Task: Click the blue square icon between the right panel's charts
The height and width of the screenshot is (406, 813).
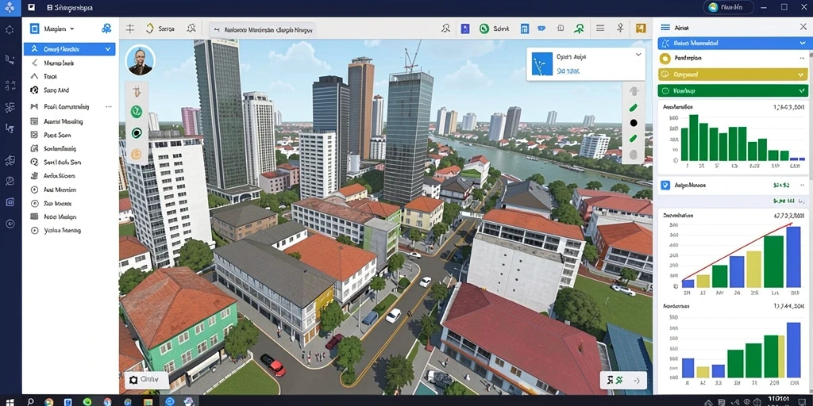Action: click(x=666, y=185)
